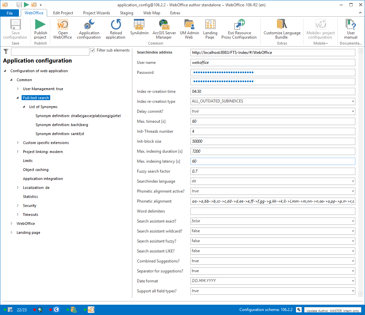The height and width of the screenshot is (315, 365).
Task: Collapse the Full-text search tree node
Action: click(x=19, y=97)
